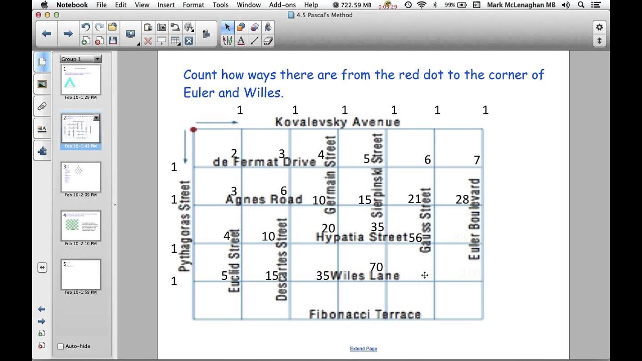
Task: Select page 5 thumbnail
Action: coord(81,274)
